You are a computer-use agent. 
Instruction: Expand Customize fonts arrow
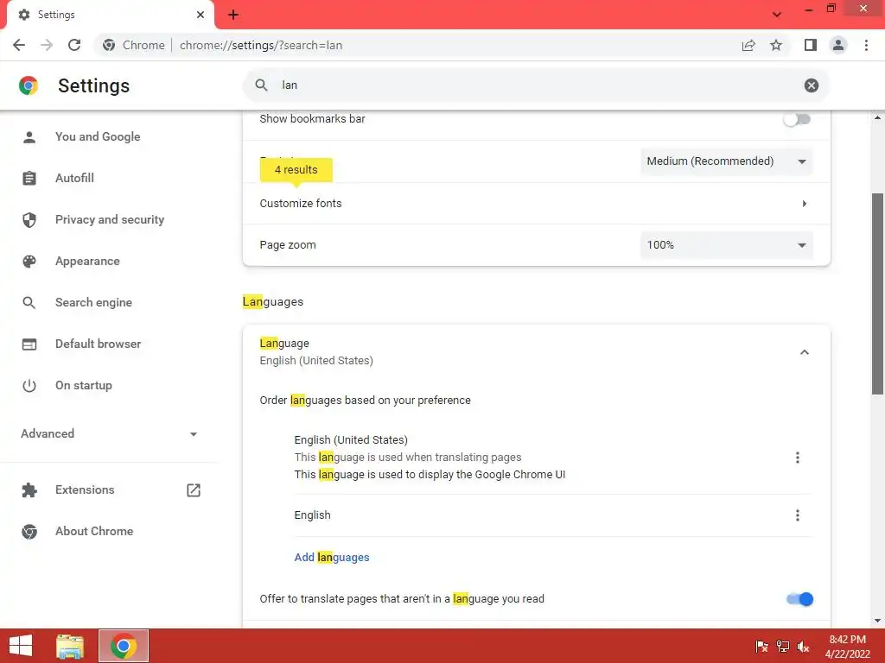coord(805,204)
